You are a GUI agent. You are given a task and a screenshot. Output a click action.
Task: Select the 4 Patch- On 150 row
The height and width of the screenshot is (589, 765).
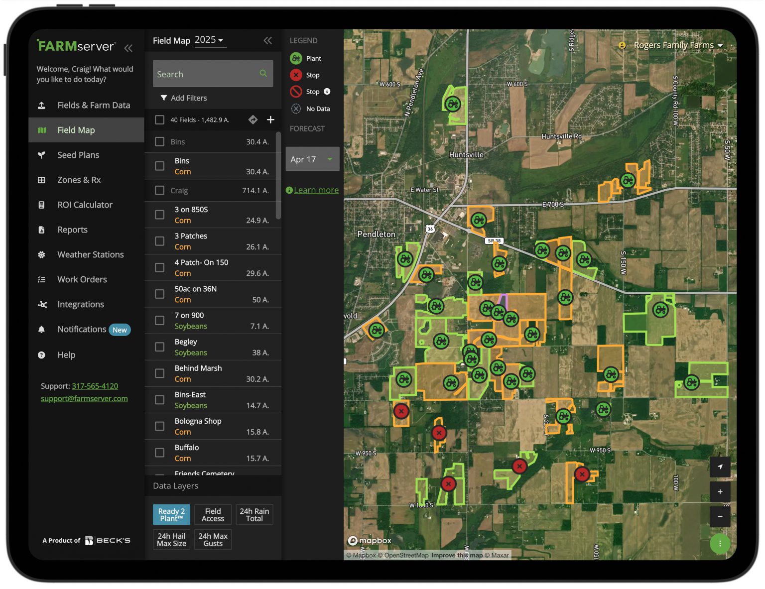pos(213,267)
